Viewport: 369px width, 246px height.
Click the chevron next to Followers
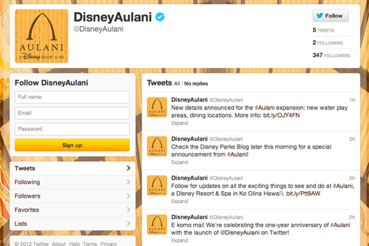(x=129, y=196)
